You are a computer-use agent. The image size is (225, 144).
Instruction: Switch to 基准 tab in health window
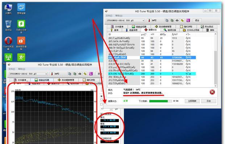click(114, 30)
